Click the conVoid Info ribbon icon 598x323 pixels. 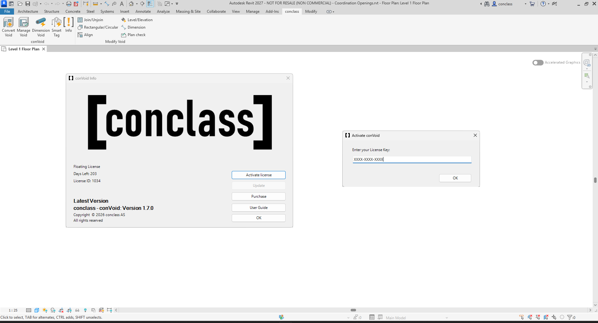point(69,25)
